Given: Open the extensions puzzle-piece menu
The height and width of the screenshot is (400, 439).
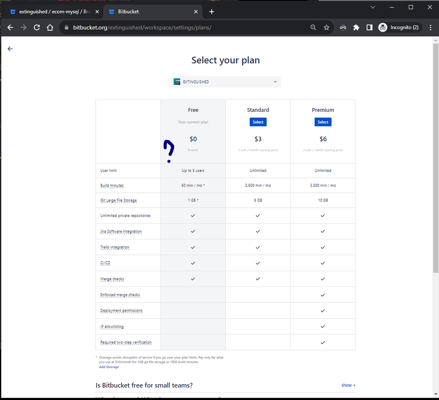Looking at the screenshot, I should pyautogui.click(x=356, y=27).
